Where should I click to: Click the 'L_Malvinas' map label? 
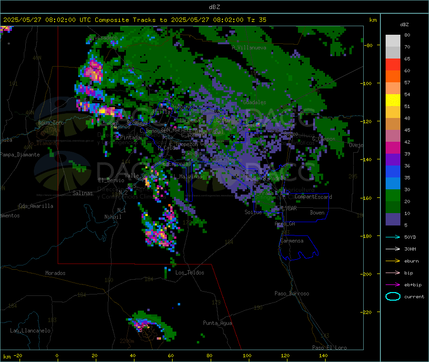click(188, 176)
